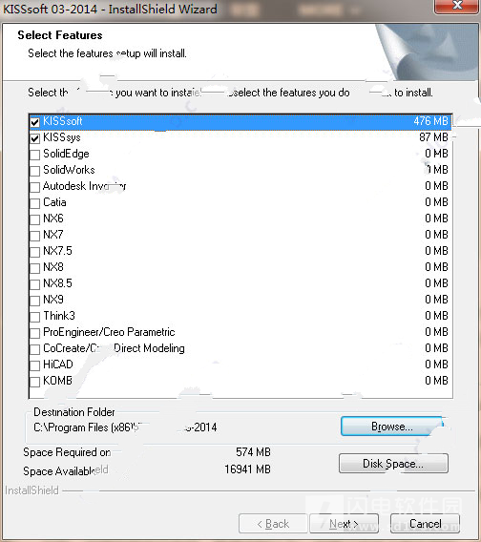Enable ProEngineer/Creo Parametric checkbox

coord(34,333)
